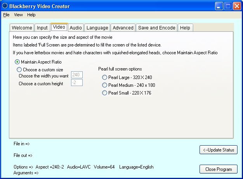Open the View menu

tap(18, 15)
